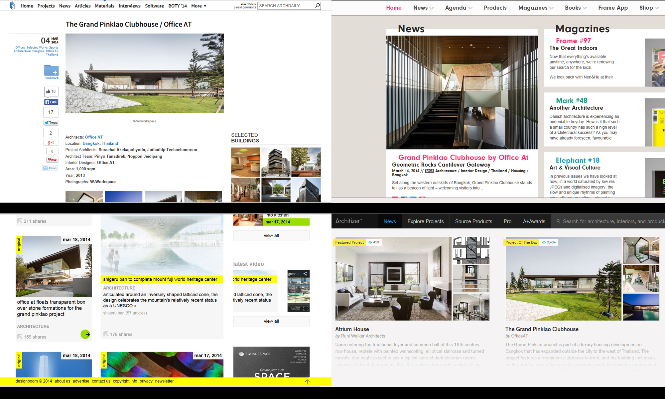Click the green arrow on grand pinklao card
Viewport: 665px width, 399px height.
pyautogui.click(x=85, y=334)
